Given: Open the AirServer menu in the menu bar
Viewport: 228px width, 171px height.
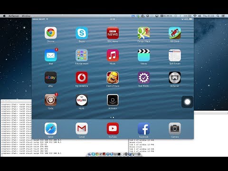Looking at the screenshot, I should click(x=14, y=16).
